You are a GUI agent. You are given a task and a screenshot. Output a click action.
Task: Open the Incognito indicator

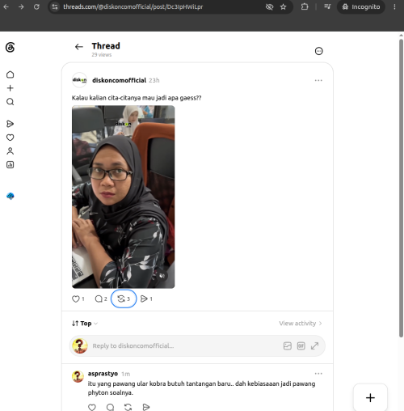click(x=361, y=6)
